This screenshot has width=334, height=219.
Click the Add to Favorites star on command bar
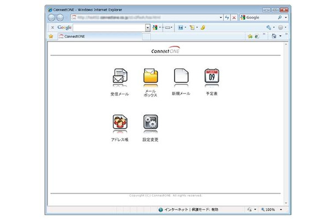click(250, 36)
